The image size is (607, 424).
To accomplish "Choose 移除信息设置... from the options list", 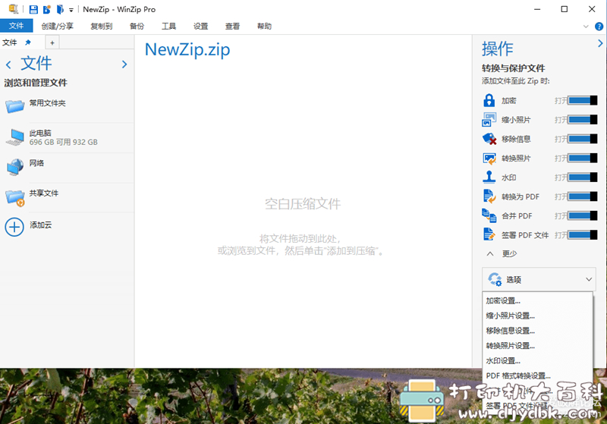I will 538,331.
